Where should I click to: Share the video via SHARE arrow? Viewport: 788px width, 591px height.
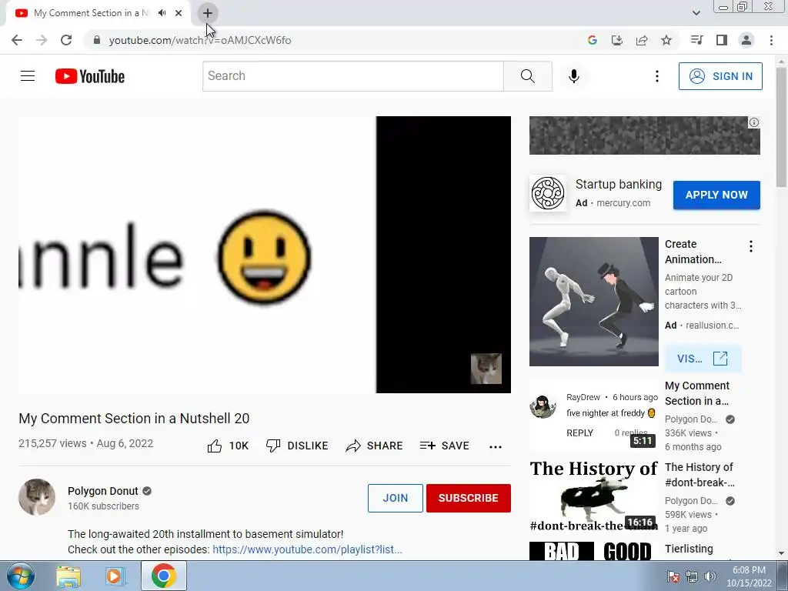coord(375,446)
